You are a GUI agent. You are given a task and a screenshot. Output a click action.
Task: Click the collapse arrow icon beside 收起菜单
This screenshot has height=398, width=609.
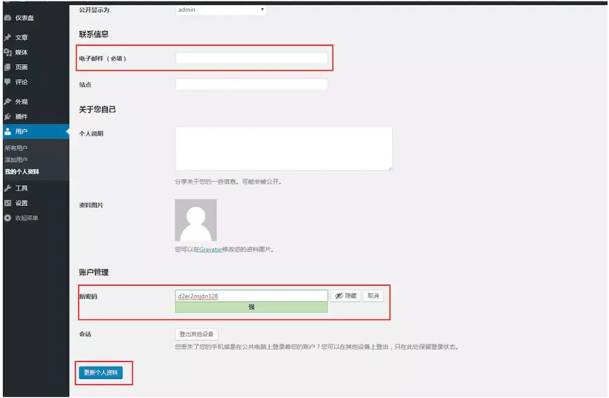pyautogui.click(x=7, y=218)
